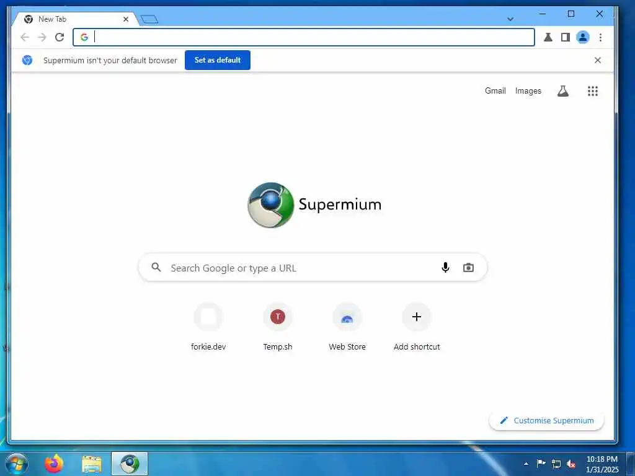Viewport: 635px width, 476px height.
Task: Start voice search with microphone icon
Action: 445,268
